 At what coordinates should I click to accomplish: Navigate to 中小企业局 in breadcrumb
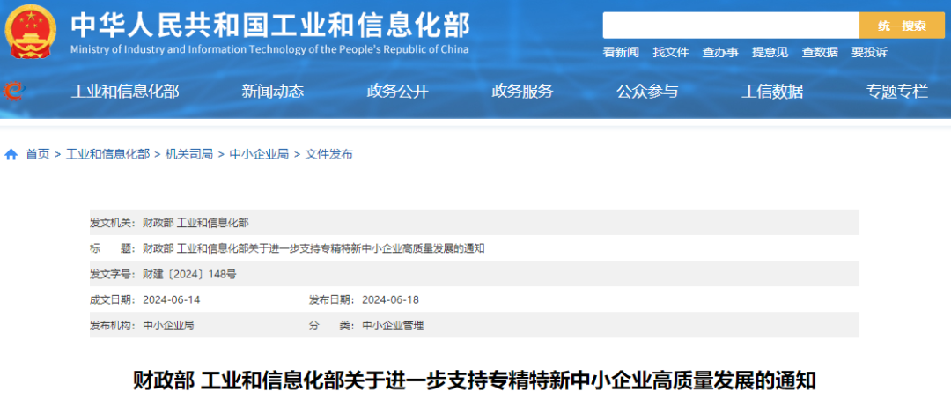coord(259,154)
